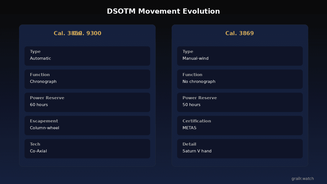This screenshot has height=184, width=327.
Task: Select the "Tech" label
Action: click(35, 144)
